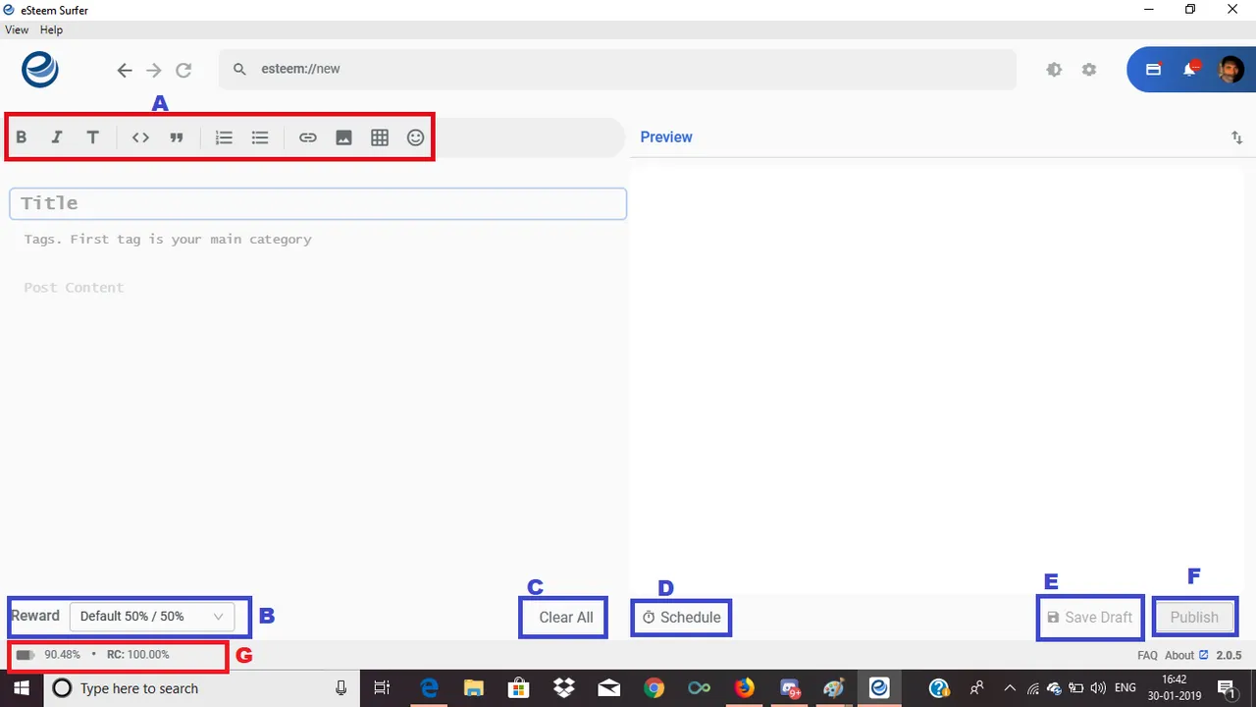This screenshot has width=1256, height=707.
Task: Click the Clear All button
Action: click(x=566, y=618)
